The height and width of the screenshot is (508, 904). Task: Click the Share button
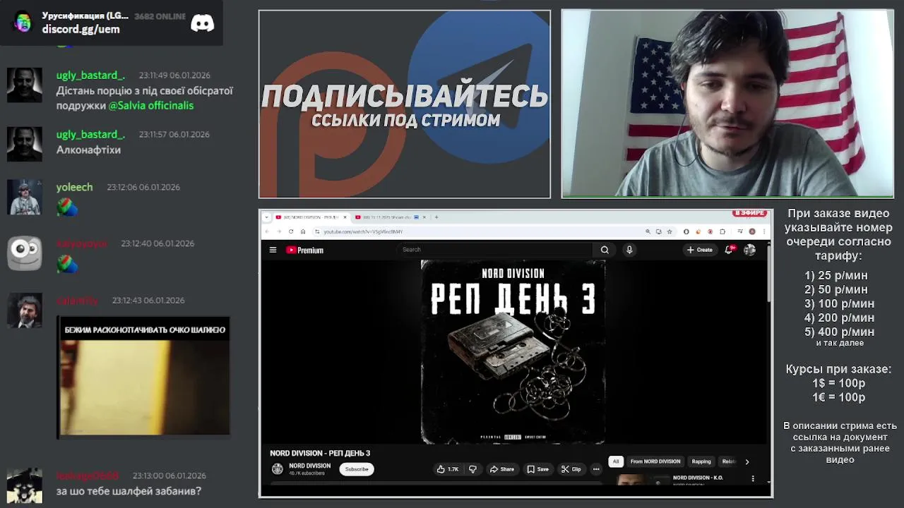502,469
